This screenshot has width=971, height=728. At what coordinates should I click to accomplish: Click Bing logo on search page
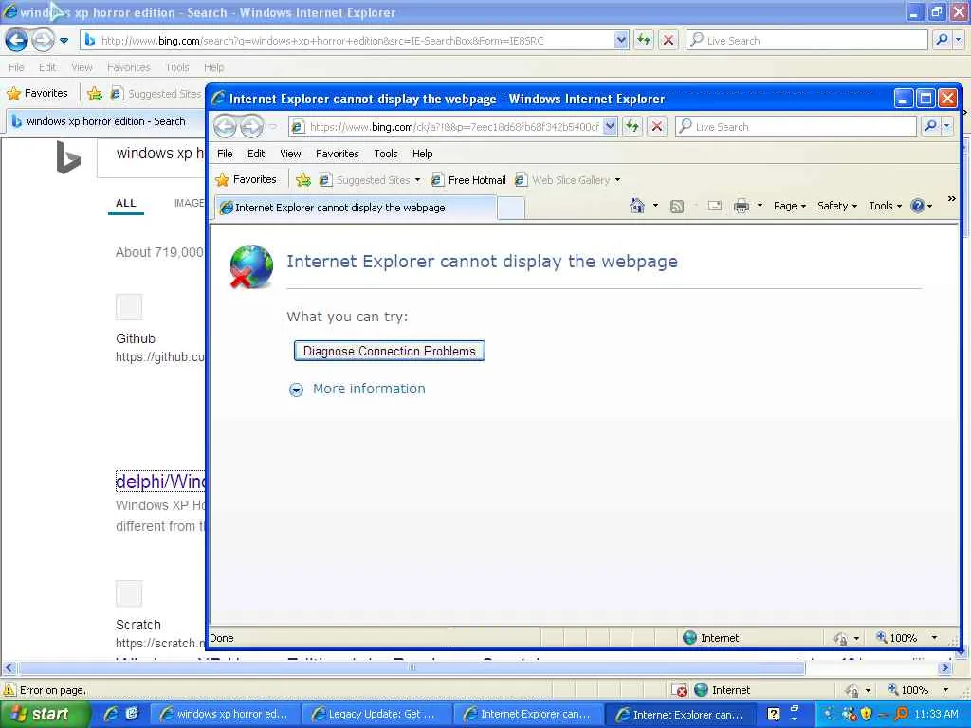pyautogui.click(x=68, y=157)
